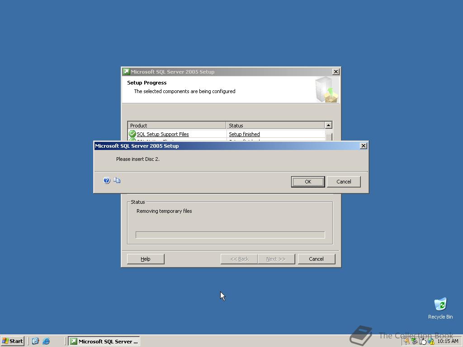Cancel the insert Disc 2 prompt
463x347 pixels.
(344, 182)
